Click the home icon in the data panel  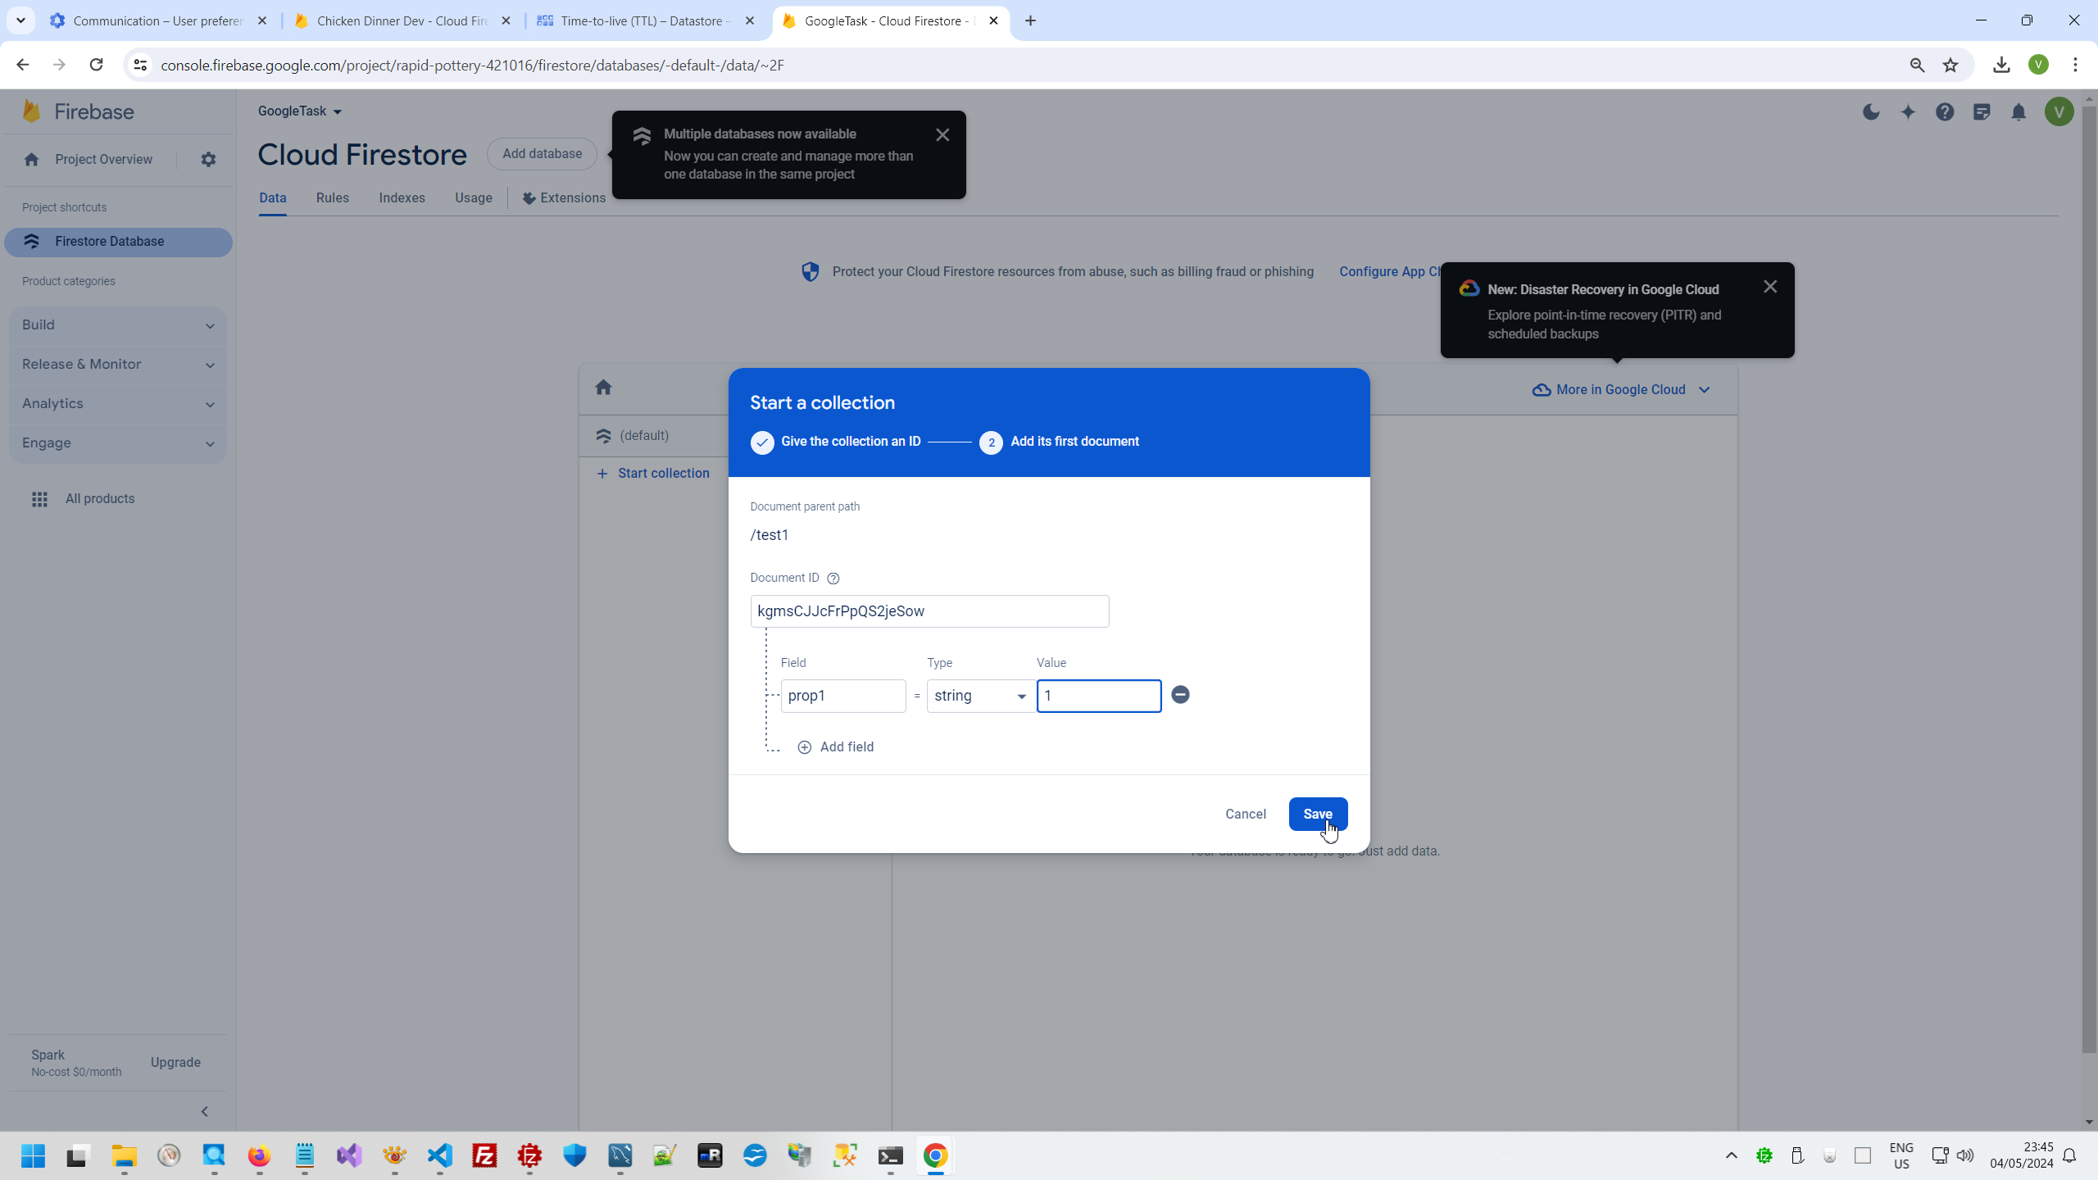tap(603, 388)
